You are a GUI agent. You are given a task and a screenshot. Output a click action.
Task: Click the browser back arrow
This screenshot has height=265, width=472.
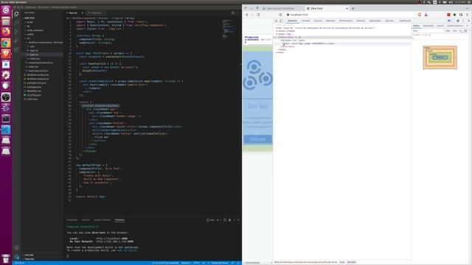click(x=247, y=15)
